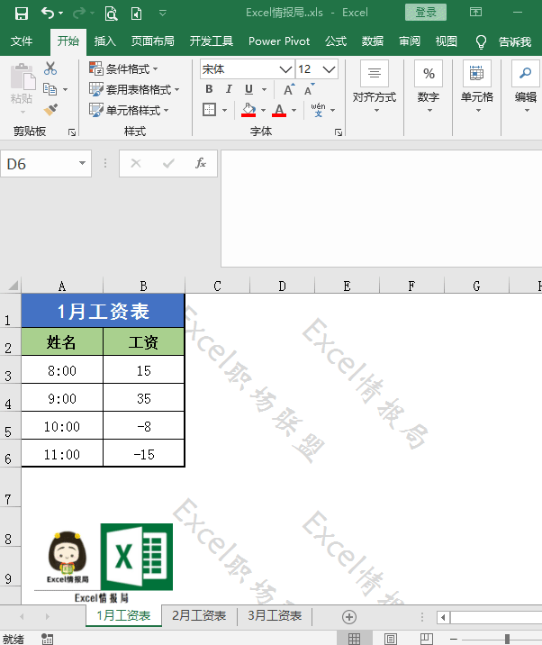Click the horizontal scrollbar left arrow
The image size is (542, 645).
tap(443, 617)
